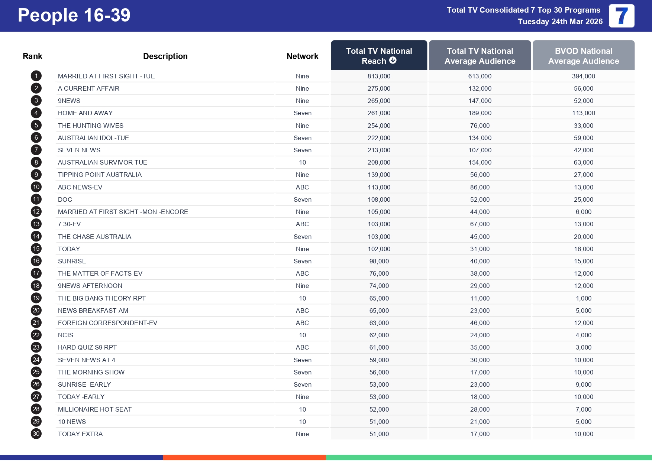Toggle sorting on BVOD National Average Audience column
This screenshot has width=652, height=461.
(x=584, y=56)
